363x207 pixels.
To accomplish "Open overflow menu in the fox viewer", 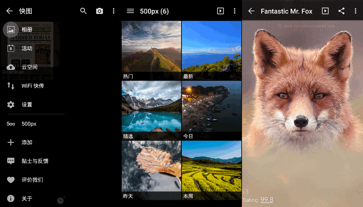I will tap(355, 11).
